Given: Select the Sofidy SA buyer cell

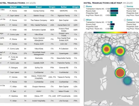Looking at the screenshot, I should coord(39,68).
